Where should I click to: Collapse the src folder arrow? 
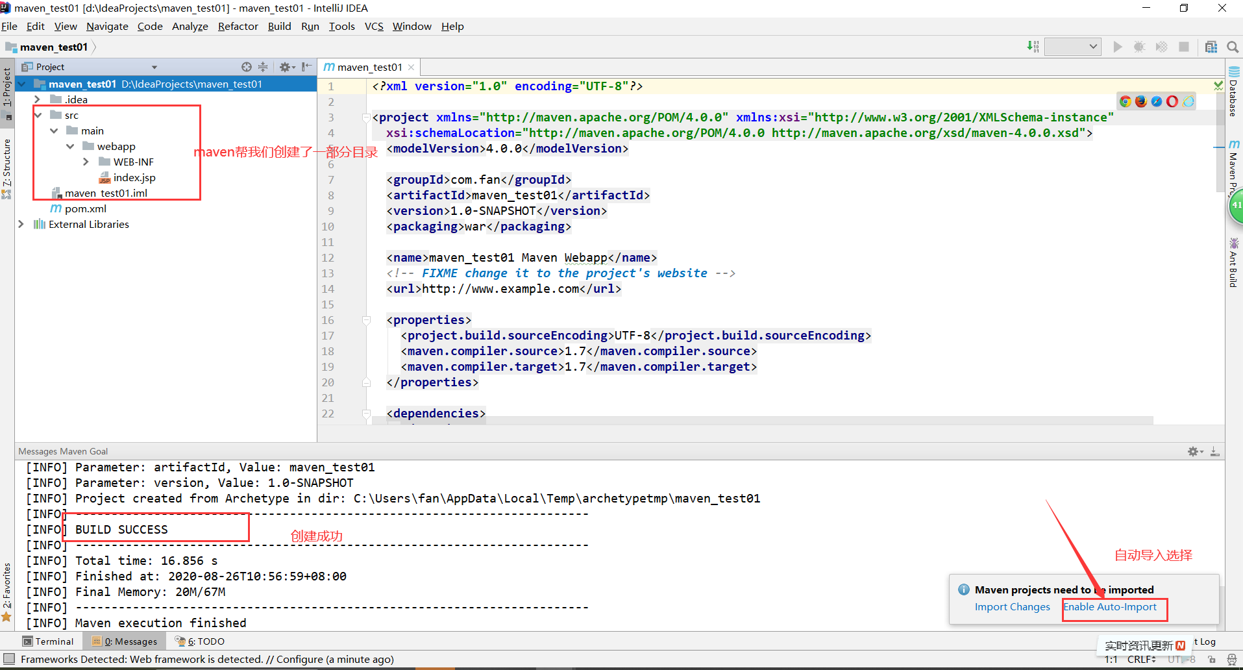click(38, 115)
